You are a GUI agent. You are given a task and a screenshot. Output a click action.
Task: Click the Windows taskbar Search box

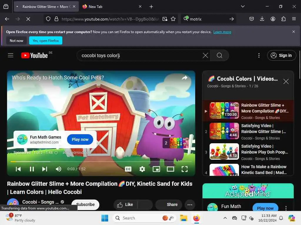[144, 218]
